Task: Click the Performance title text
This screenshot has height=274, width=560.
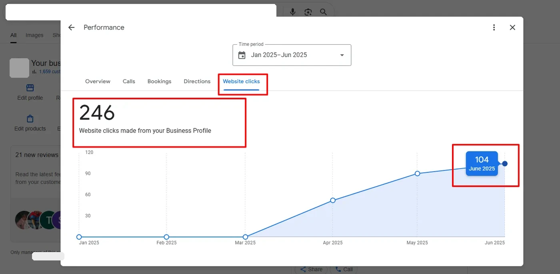Action: click(x=104, y=28)
